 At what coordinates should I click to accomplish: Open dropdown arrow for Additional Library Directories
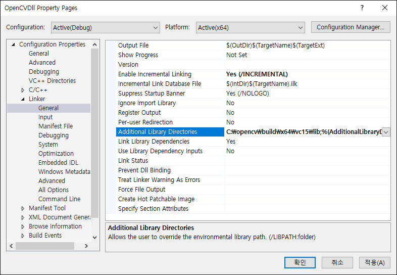[386, 132]
